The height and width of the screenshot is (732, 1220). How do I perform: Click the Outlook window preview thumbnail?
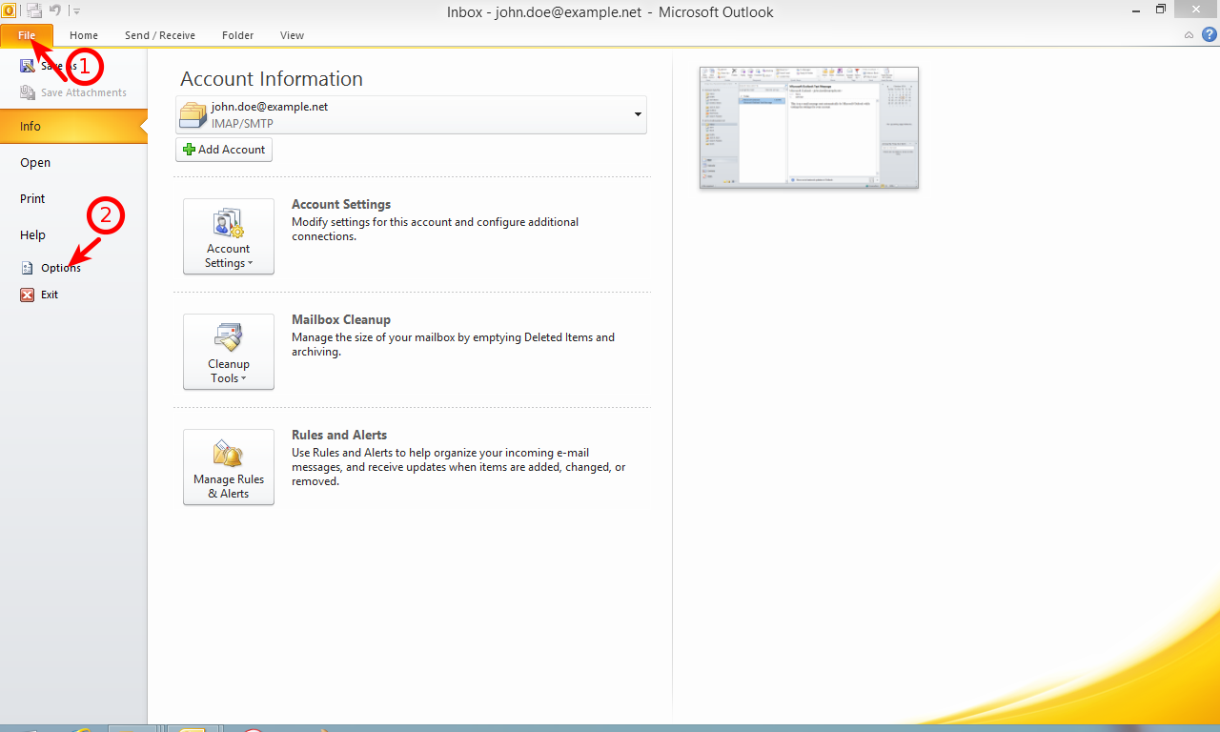point(809,128)
